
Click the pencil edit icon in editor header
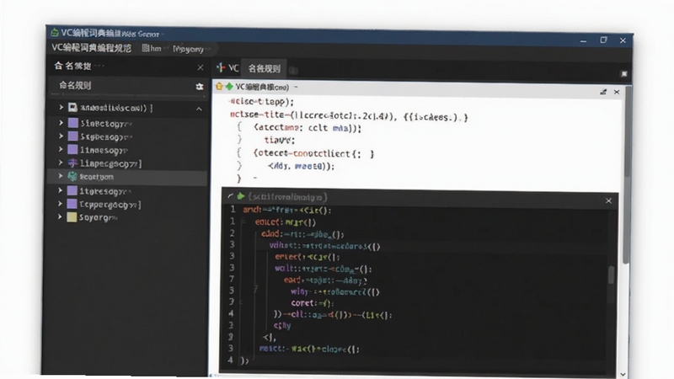tap(603, 92)
